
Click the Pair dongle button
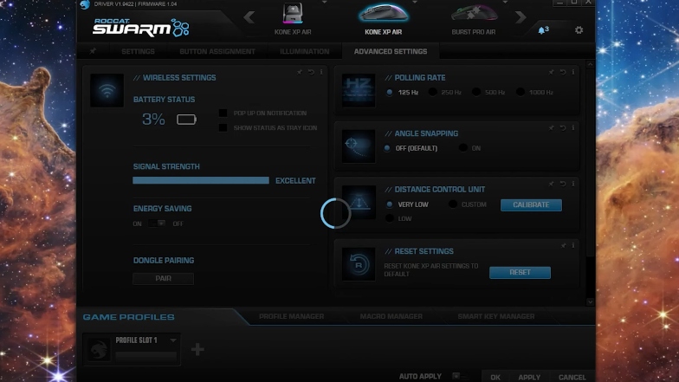pos(163,279)
